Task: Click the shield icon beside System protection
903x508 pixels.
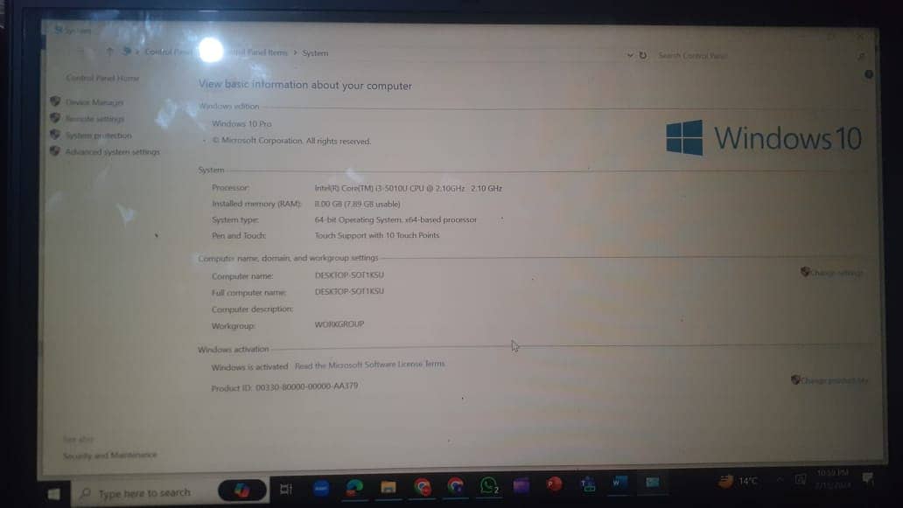Action: pyautogui.click(x=55, y=135)
